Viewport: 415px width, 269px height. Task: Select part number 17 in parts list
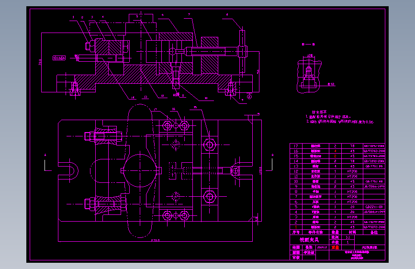coord(296,146)
